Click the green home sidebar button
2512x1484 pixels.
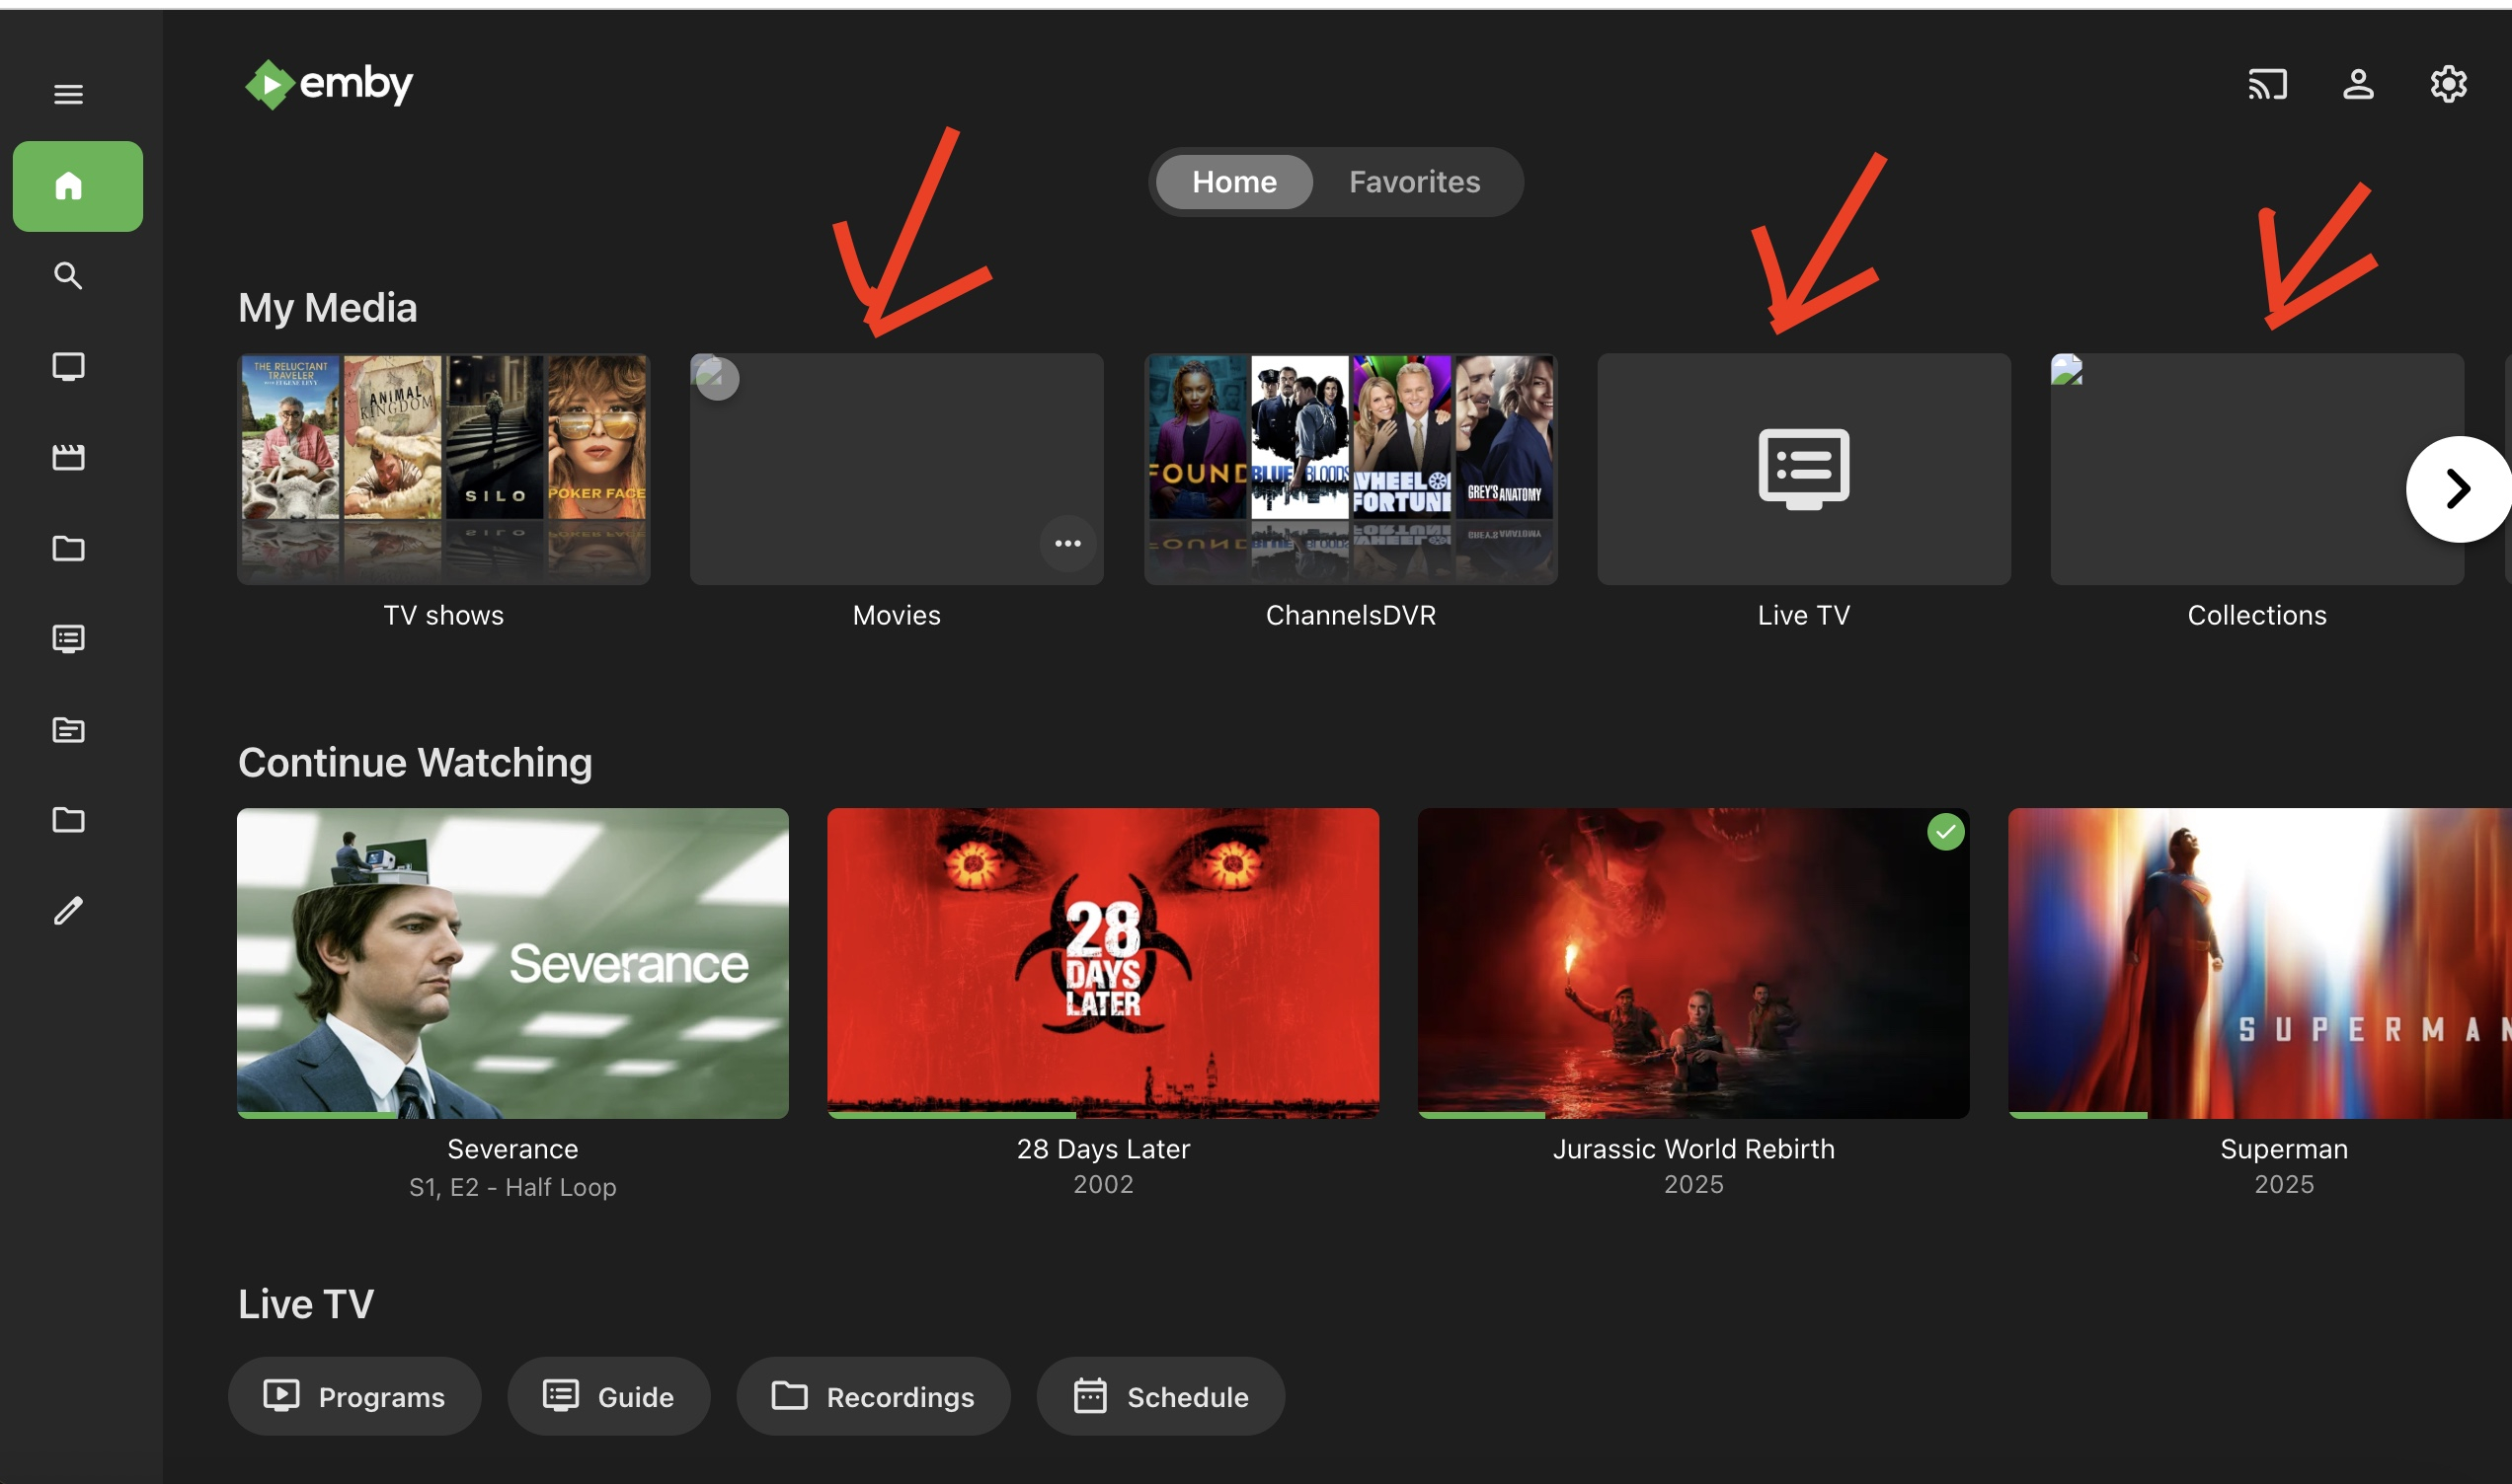[78, 186]
